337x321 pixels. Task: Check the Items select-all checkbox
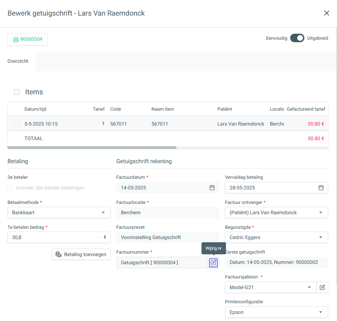coord(17,92)
